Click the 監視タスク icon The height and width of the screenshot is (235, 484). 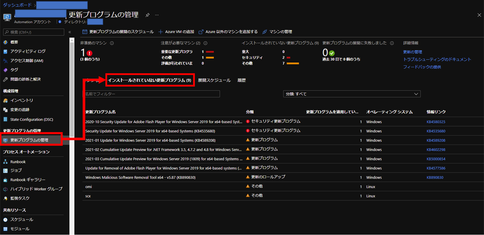point(6,198)
